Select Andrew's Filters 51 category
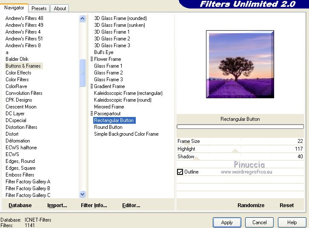 coord(24,39)
